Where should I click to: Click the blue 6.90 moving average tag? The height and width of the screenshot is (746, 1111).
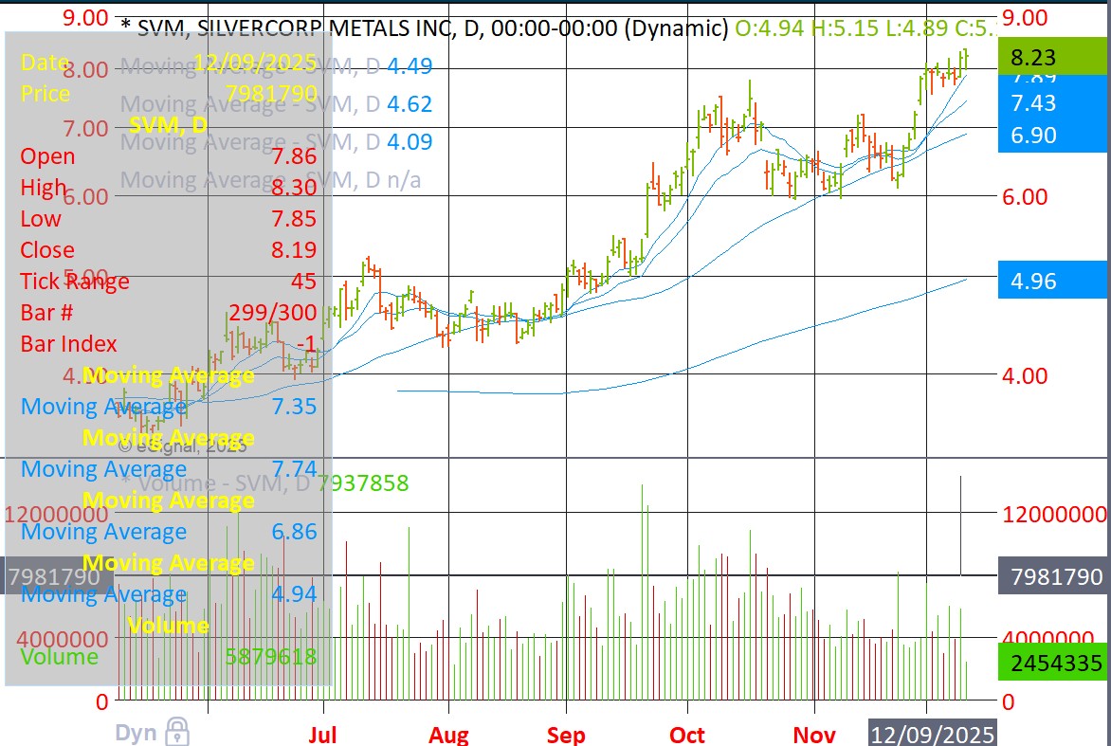tap(1052, 136)
